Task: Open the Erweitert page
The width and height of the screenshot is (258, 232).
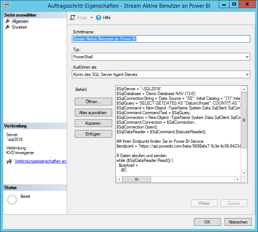Action: (19, 27)
